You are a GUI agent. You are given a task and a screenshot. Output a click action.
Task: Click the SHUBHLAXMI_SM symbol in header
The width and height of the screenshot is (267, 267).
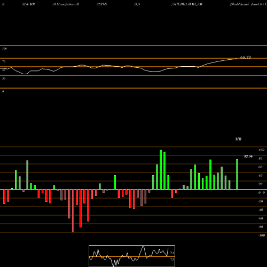point(187,4)
